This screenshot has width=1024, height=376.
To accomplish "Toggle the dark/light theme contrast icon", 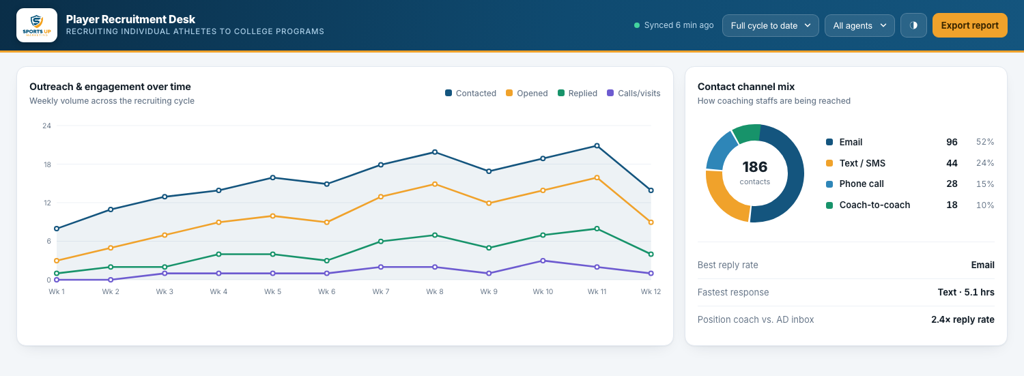I will point(913,25).
